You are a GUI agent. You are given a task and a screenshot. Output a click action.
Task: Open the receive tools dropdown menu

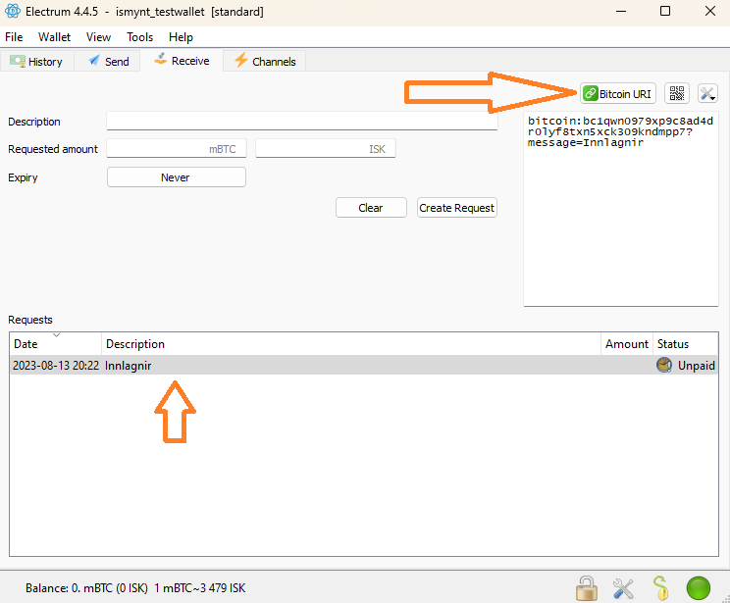(x=707, y=93)
